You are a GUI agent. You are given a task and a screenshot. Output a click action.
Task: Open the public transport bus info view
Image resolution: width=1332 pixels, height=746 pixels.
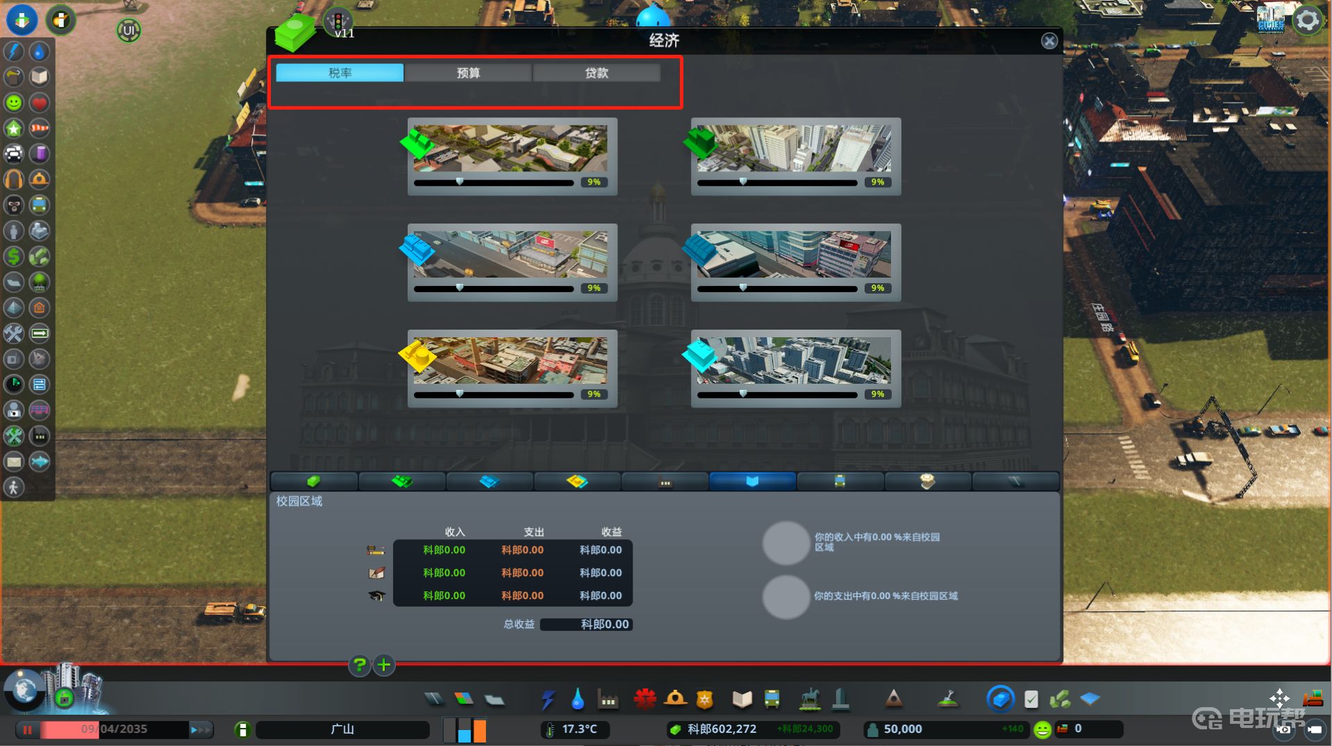(40, 205)
